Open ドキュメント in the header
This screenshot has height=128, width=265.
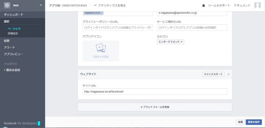(242, 6)
